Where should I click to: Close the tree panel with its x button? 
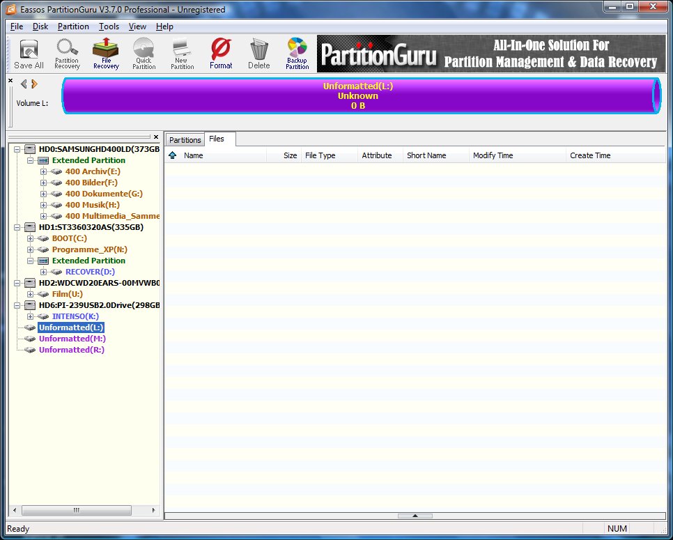coord(156,137)
